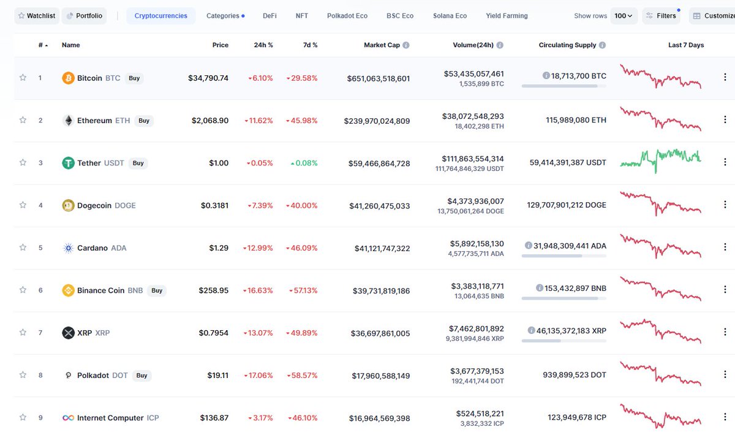Toggle the Dogecoin watchlist star

pos(23,205)
